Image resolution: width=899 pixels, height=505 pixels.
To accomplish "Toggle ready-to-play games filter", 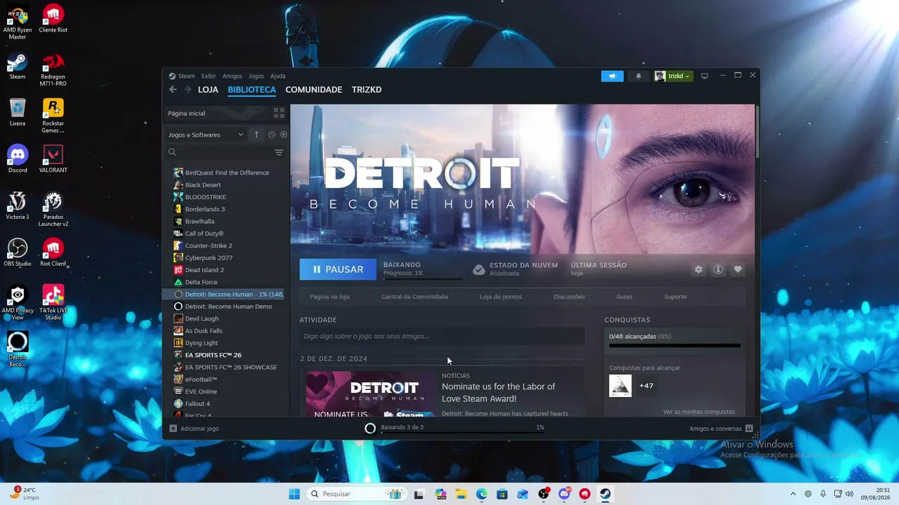I will (284, 135).
